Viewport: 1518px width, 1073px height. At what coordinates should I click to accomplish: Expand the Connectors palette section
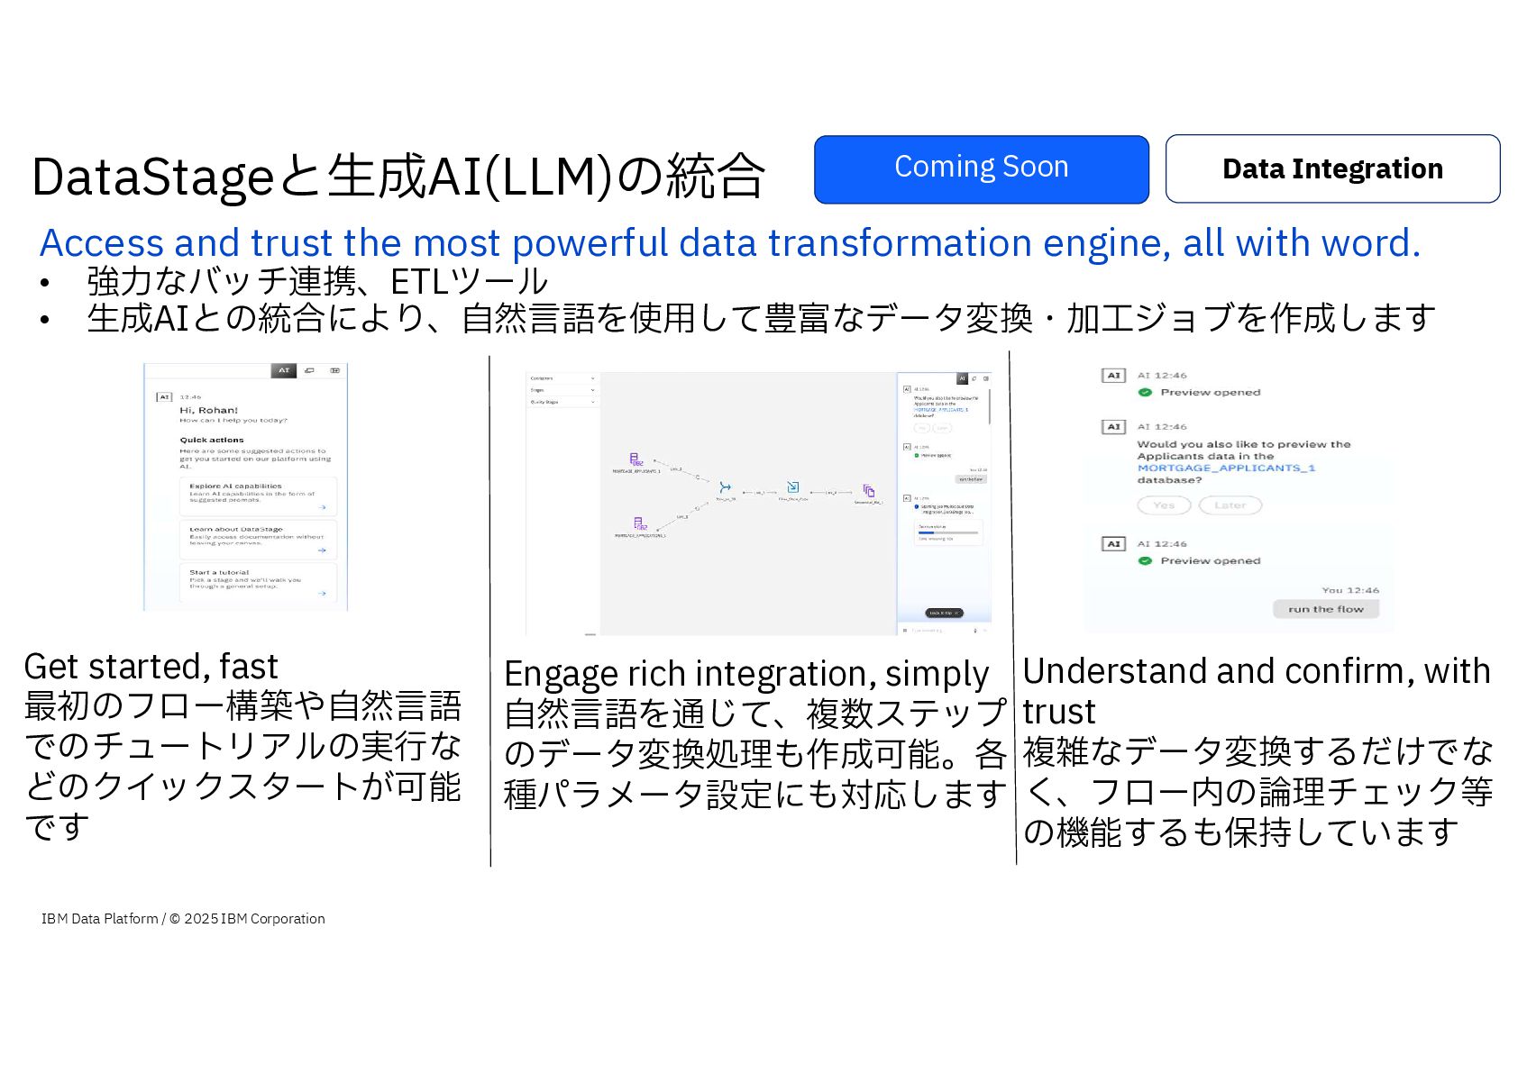coord(562,378)
